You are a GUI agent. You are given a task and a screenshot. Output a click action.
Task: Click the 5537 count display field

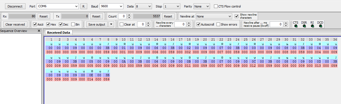[147, 16]
